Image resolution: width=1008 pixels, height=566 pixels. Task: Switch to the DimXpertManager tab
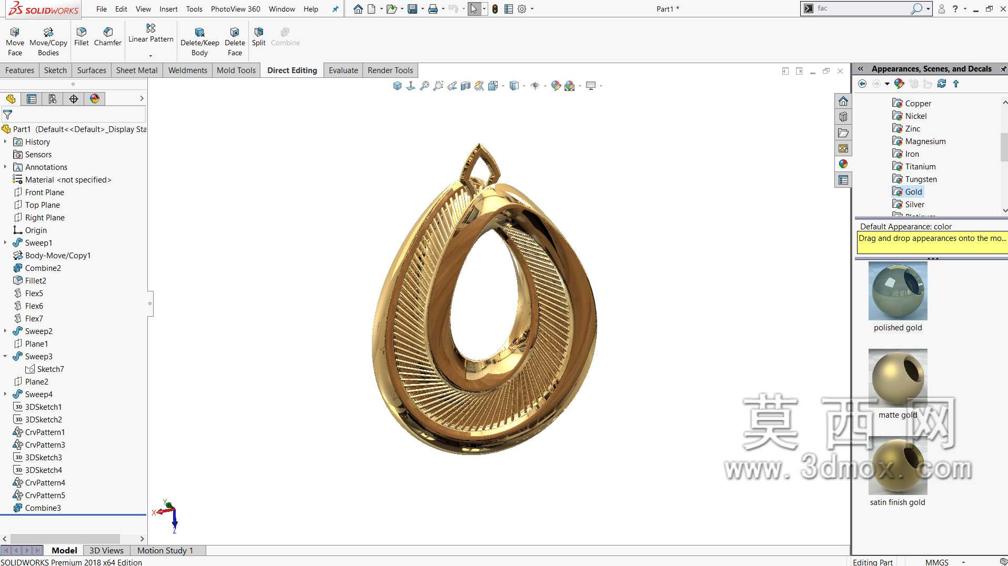pyautogui.click(x=74, y=99)
